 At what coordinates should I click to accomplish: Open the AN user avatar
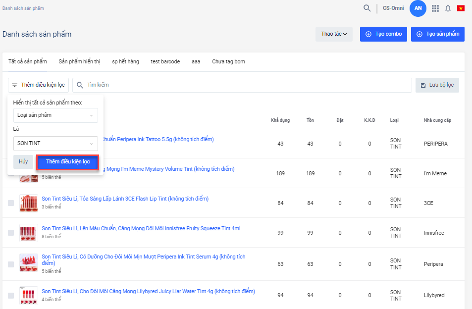(x=418, y=8)
